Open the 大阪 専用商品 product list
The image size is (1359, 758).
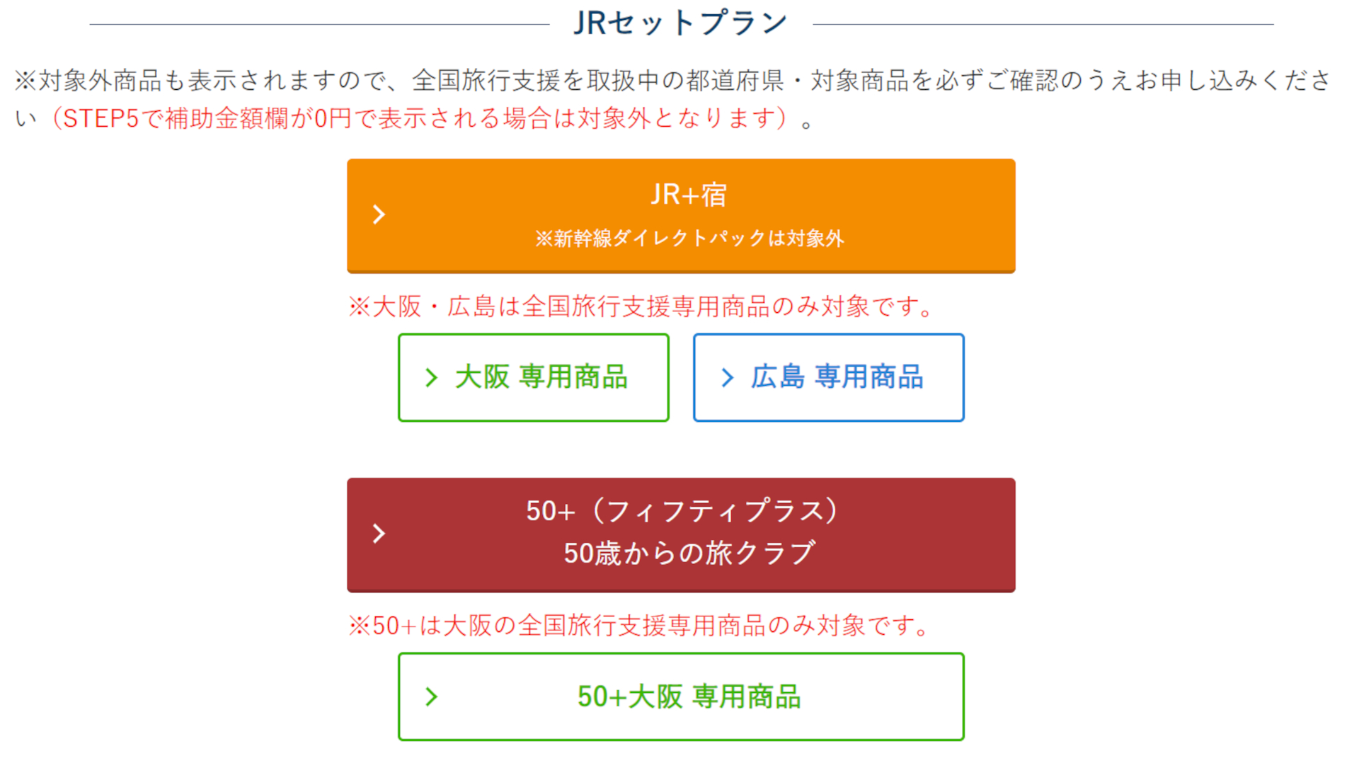click(534, 377)
